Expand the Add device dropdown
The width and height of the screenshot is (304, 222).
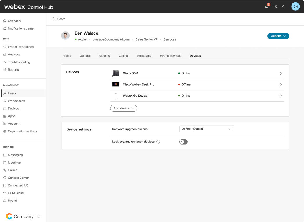pyautogui.click(x=124, y=108)
